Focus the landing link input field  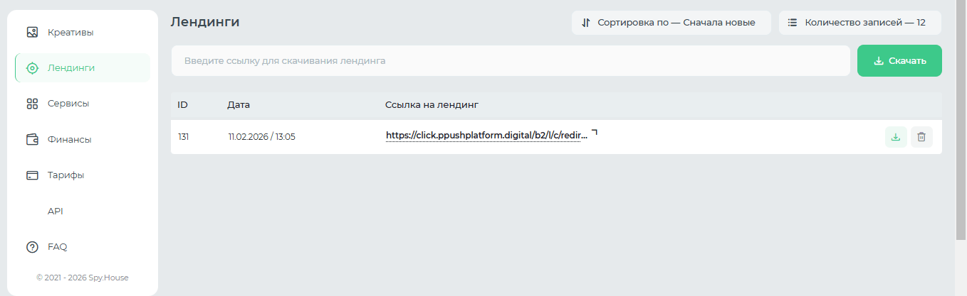point(510,61)
